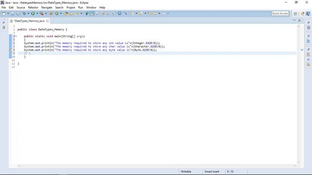Viewport: 312px width, 175px height.
Task: Open the Help menu
Action: coord(102,8)
